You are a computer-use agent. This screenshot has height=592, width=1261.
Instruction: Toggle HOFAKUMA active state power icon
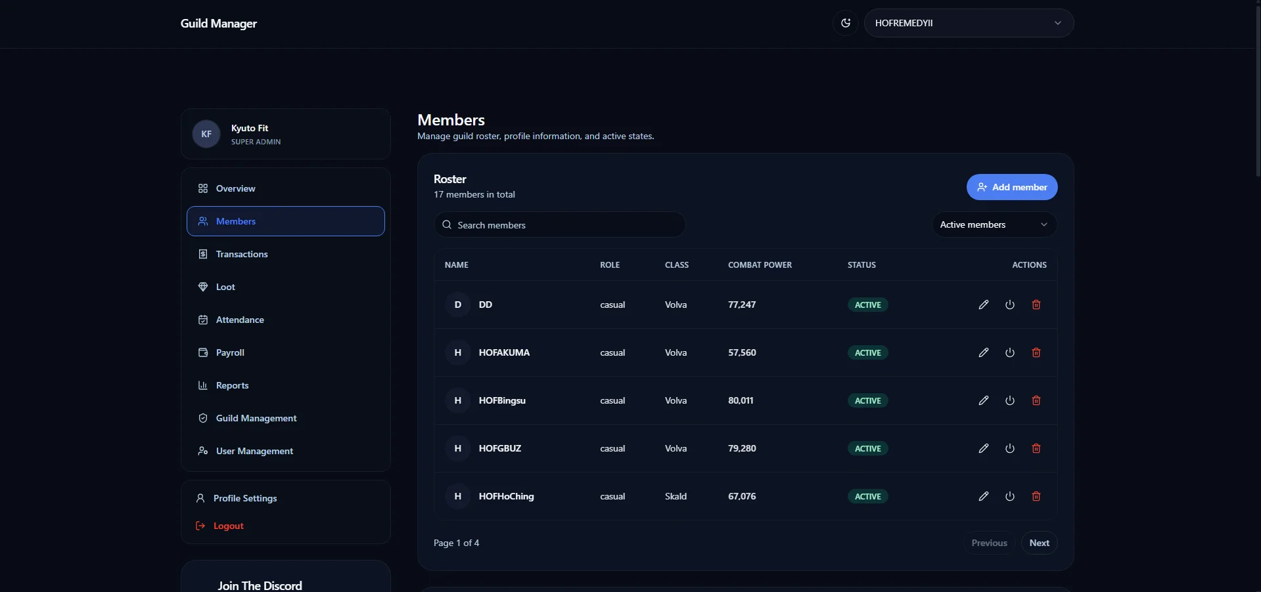pos(1010,352)
